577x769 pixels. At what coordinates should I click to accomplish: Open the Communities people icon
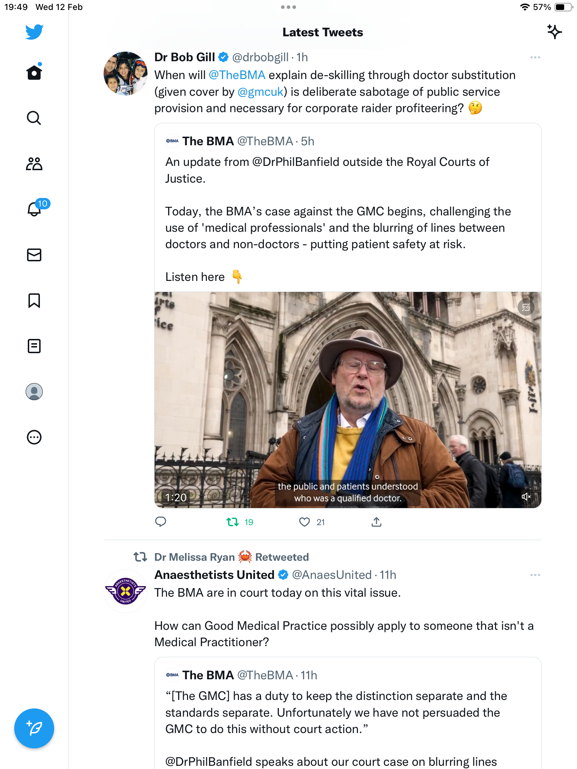[34, 164]
